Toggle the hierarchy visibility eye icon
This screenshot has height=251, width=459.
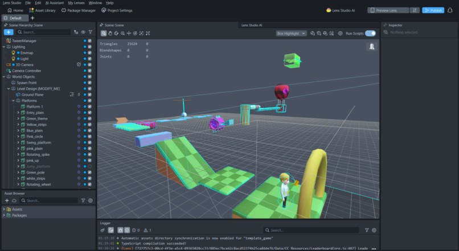83,32
